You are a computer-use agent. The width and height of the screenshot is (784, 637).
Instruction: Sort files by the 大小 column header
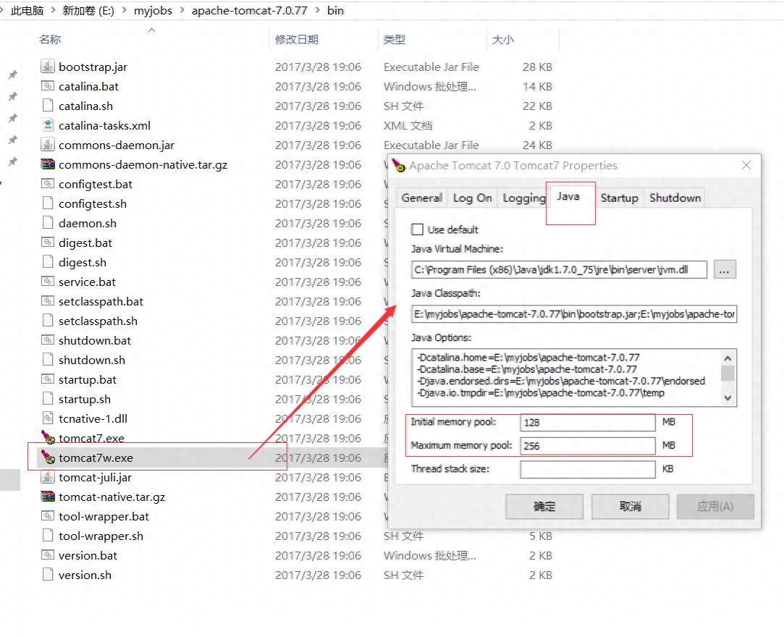502,40
